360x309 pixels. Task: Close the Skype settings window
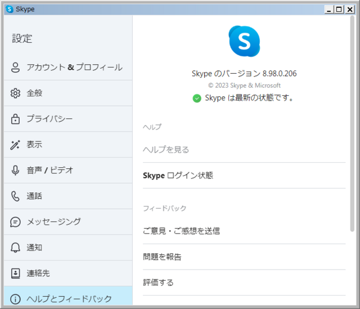pos(350,10)
